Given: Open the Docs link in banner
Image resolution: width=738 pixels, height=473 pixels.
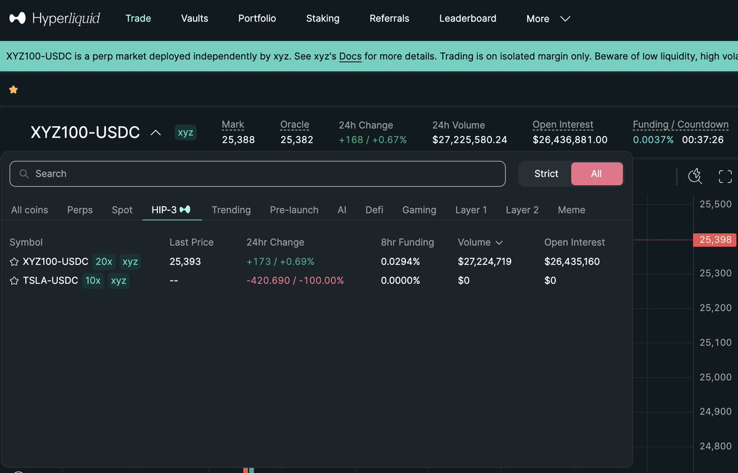Looking at the screenshot, I should (x=351, y=56).
